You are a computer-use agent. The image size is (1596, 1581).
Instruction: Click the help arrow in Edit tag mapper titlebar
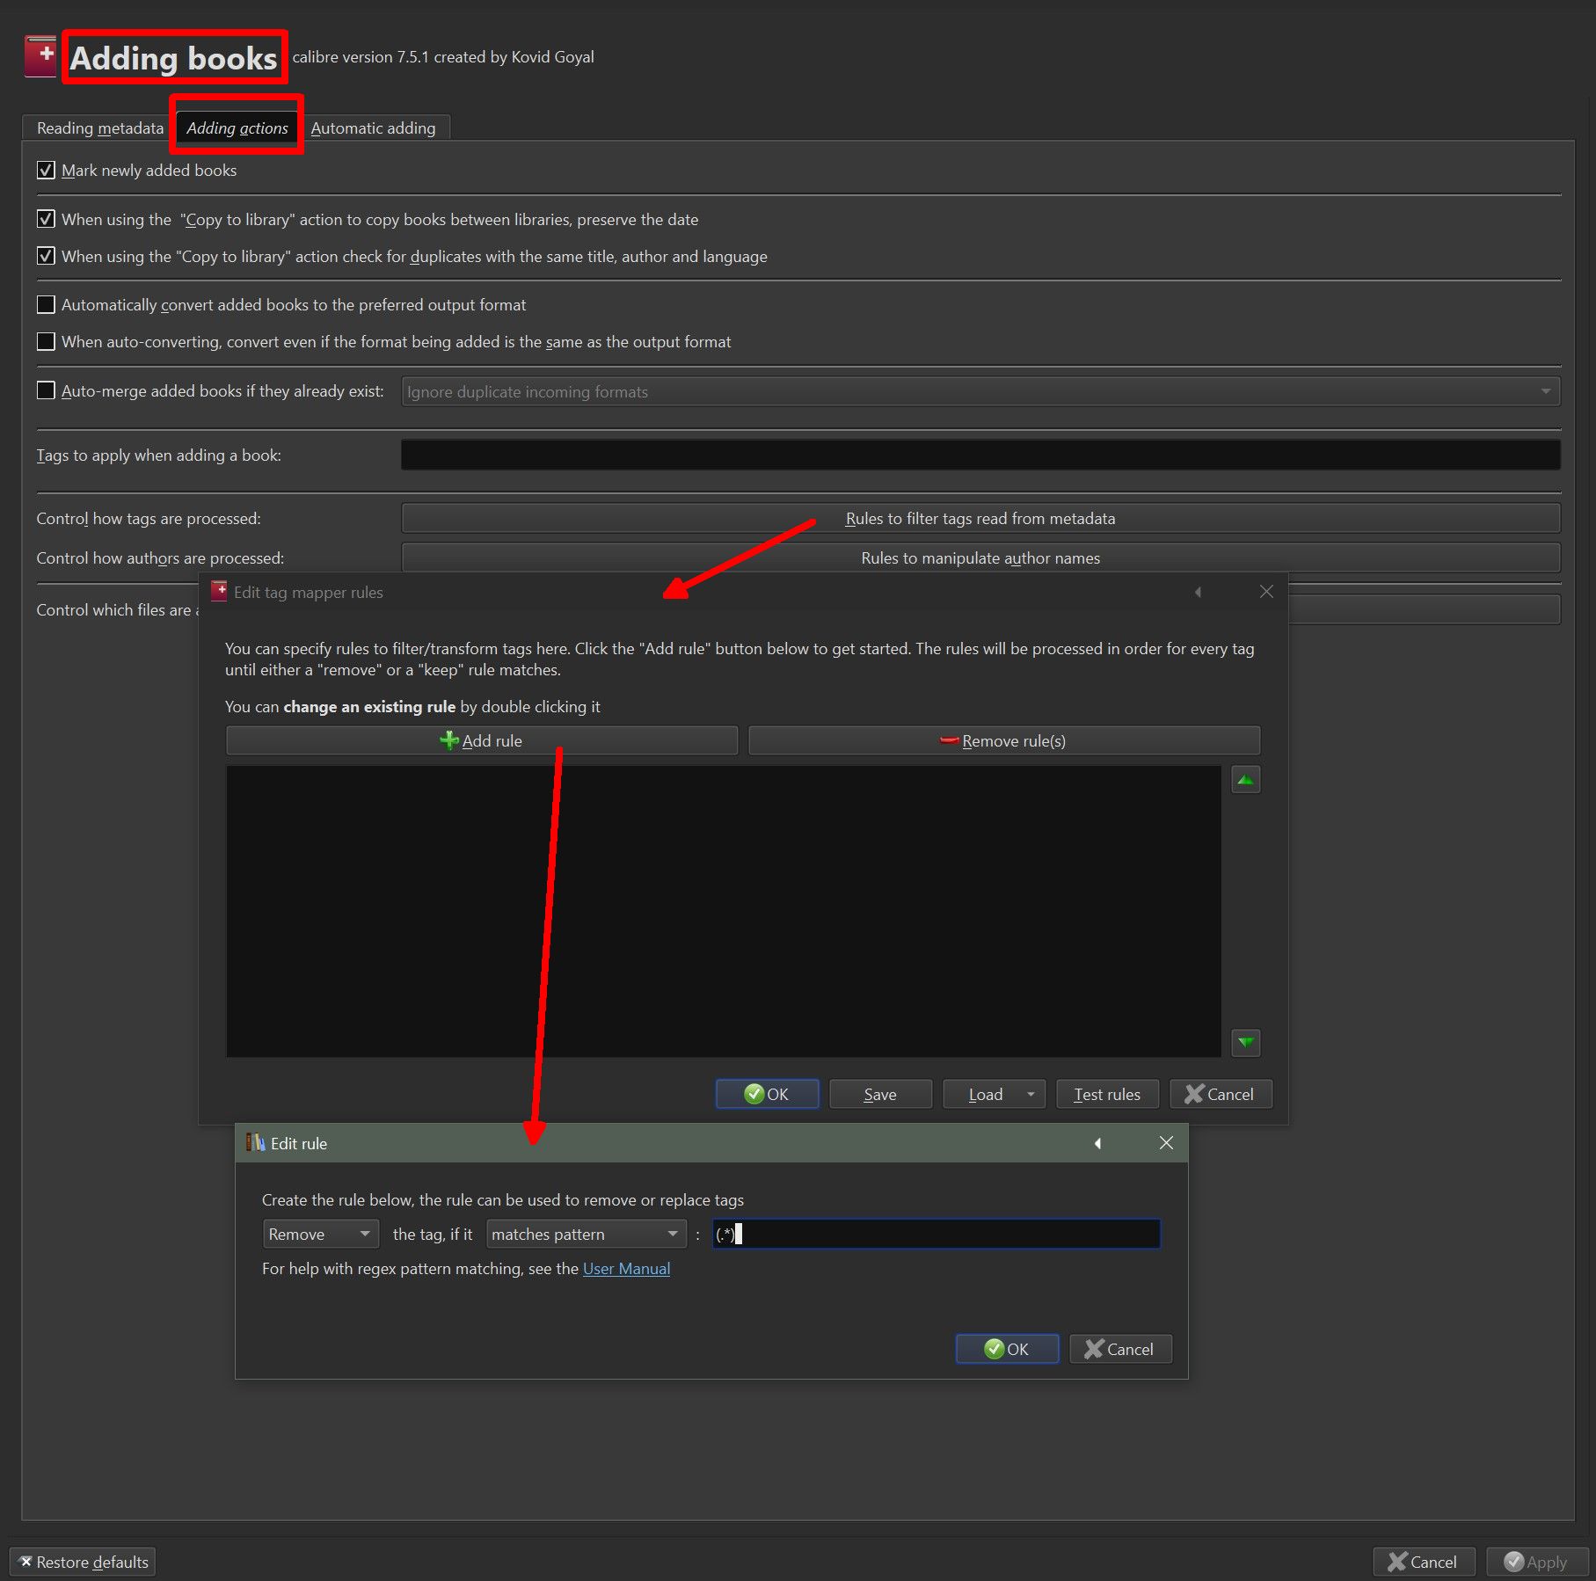(1198, 592)
